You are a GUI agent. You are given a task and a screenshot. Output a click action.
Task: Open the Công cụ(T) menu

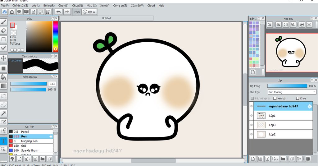[120, 6]
